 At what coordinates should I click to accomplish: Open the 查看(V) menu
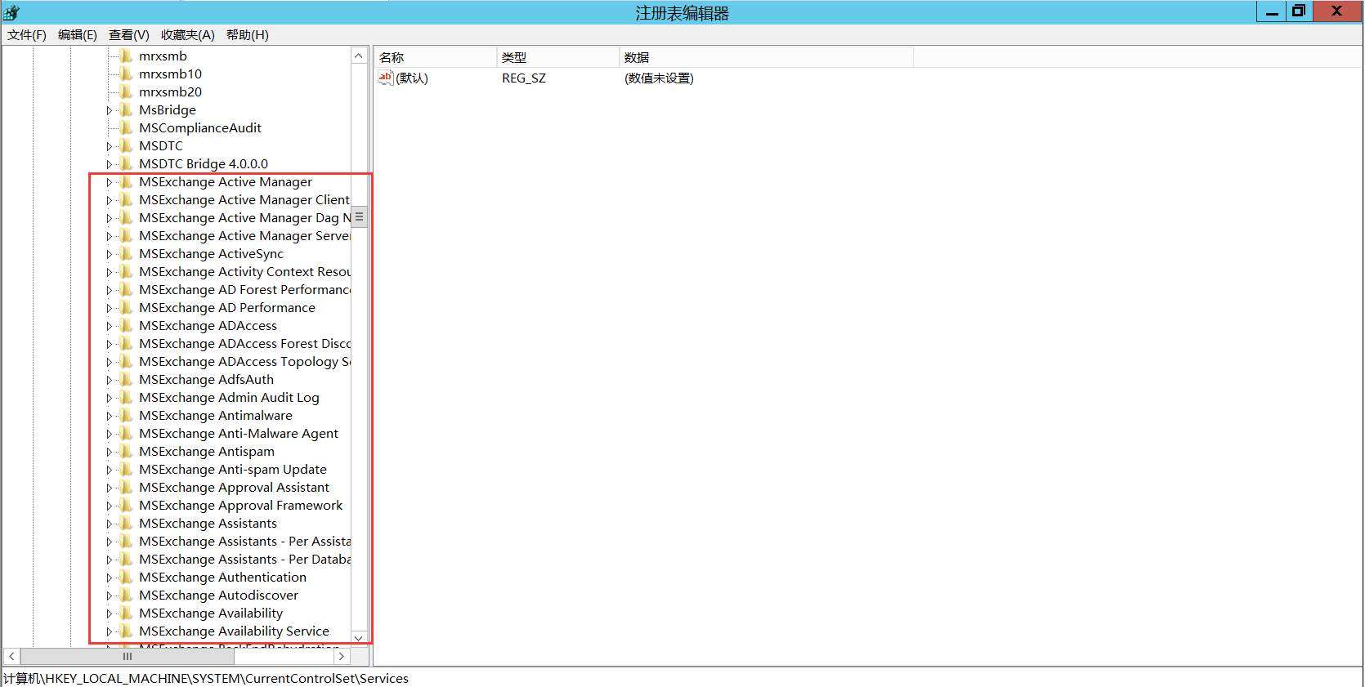tap(129, 34)
